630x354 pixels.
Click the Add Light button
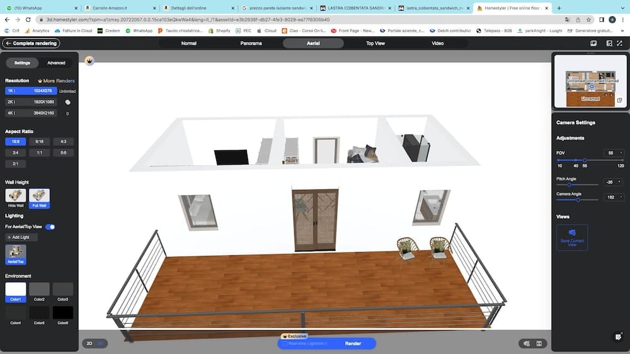21,237
